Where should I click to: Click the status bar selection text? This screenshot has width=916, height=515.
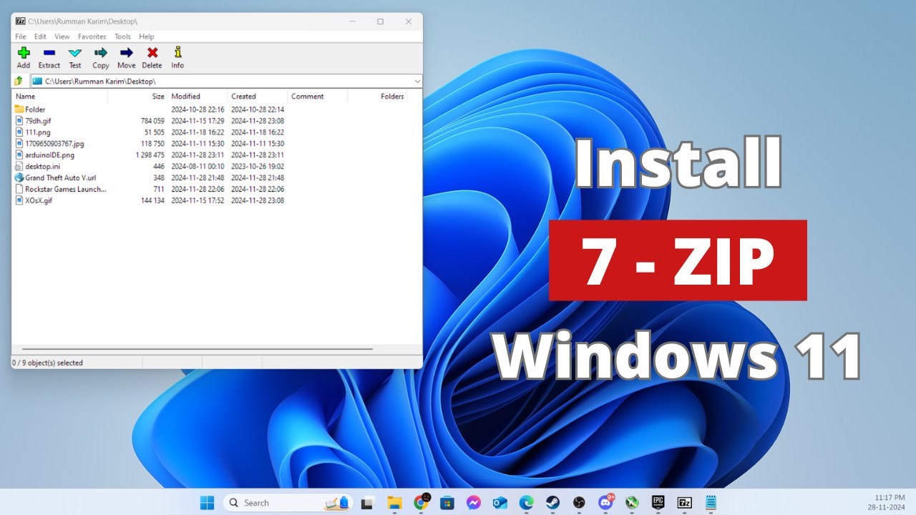click(x=47, y=363)
